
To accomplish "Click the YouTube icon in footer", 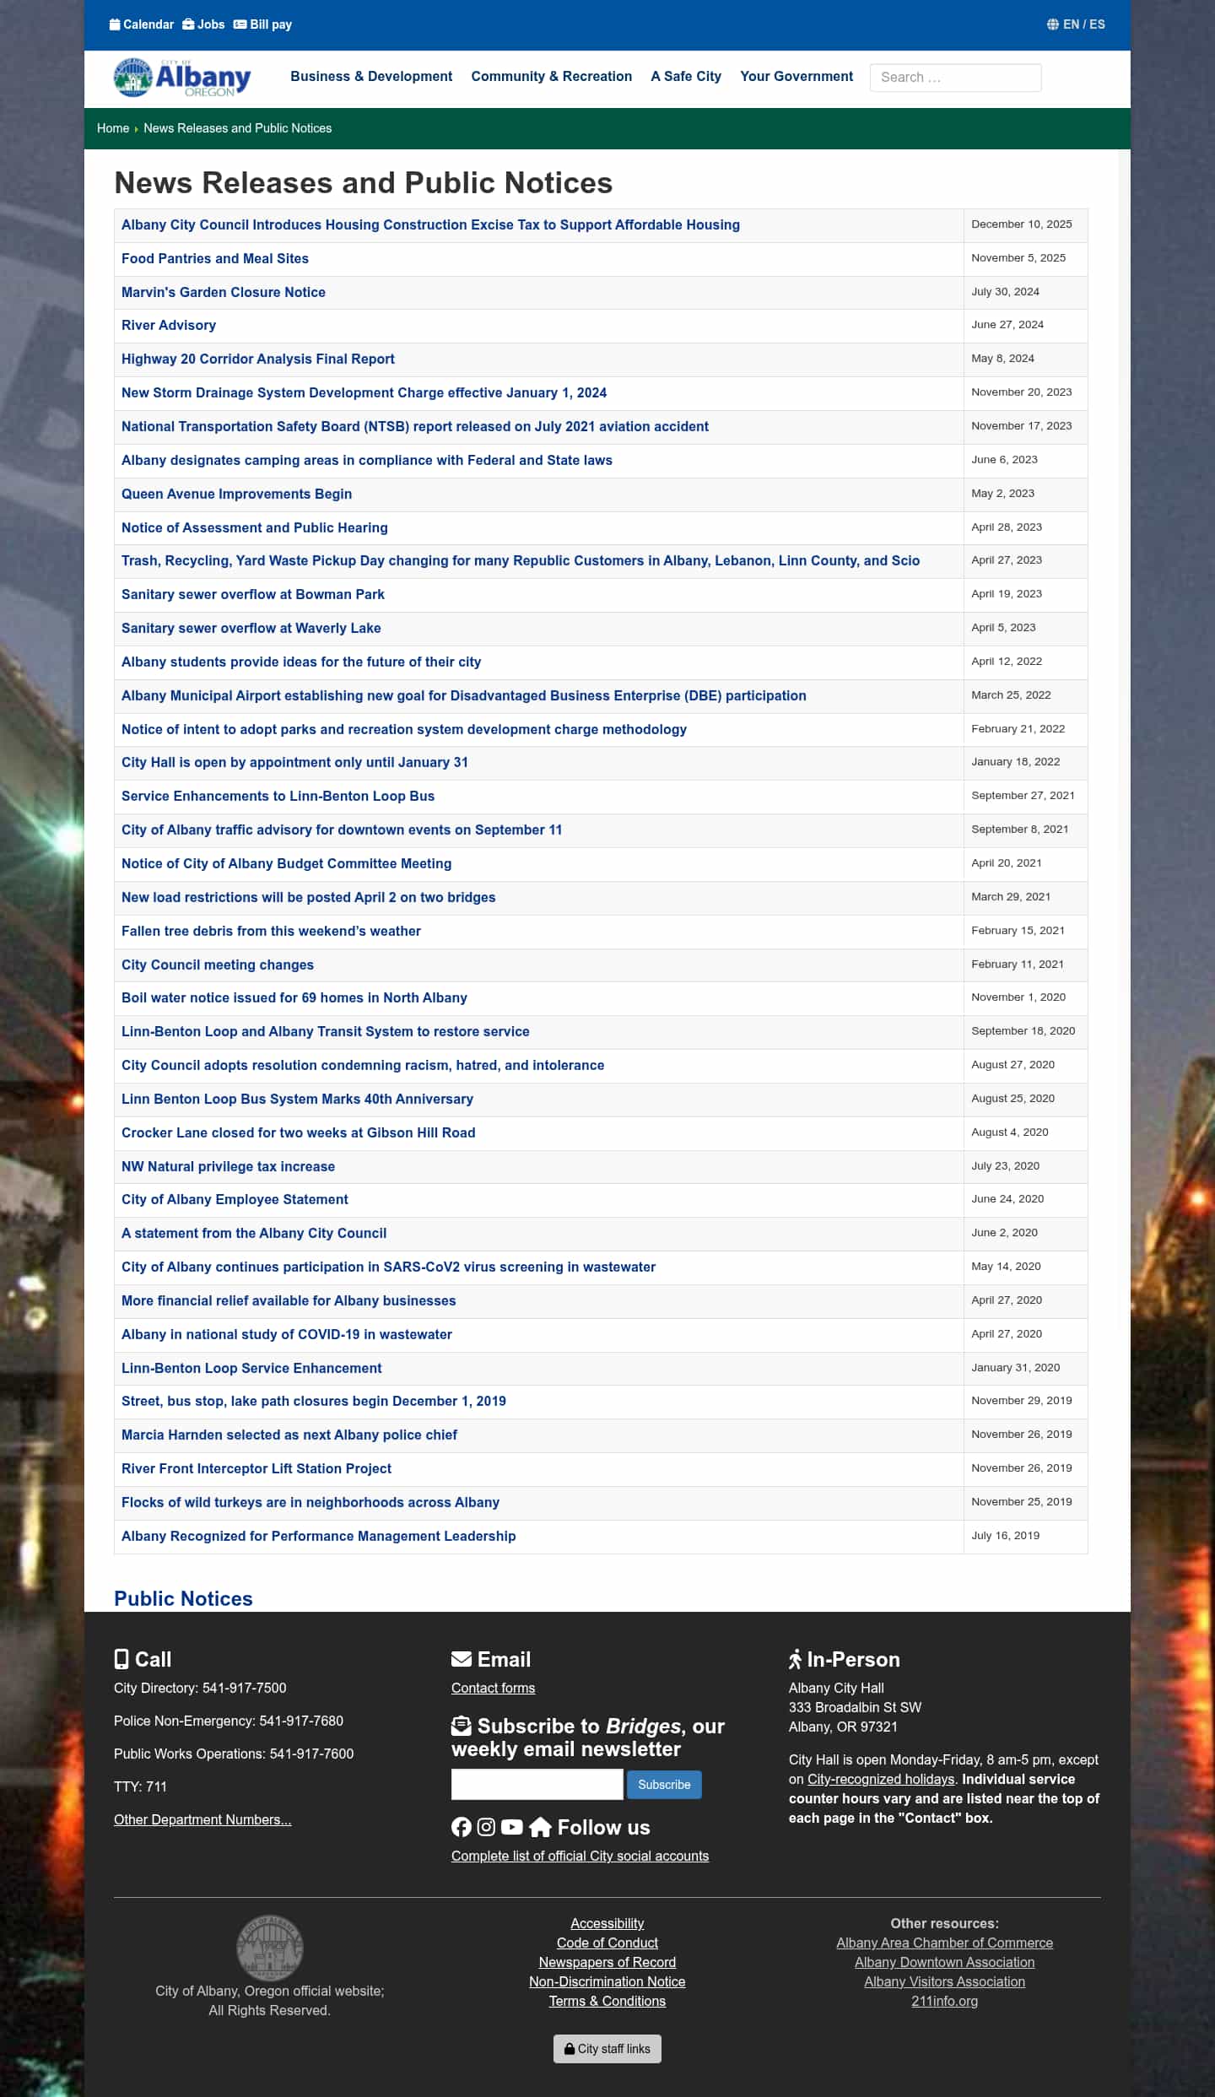I will pyautogui.click(x=511, y=1827).
